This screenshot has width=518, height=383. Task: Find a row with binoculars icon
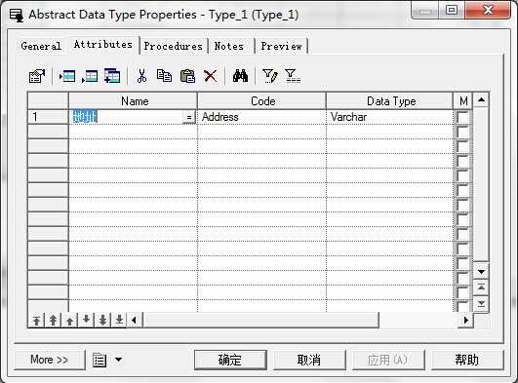coord(240,76)
